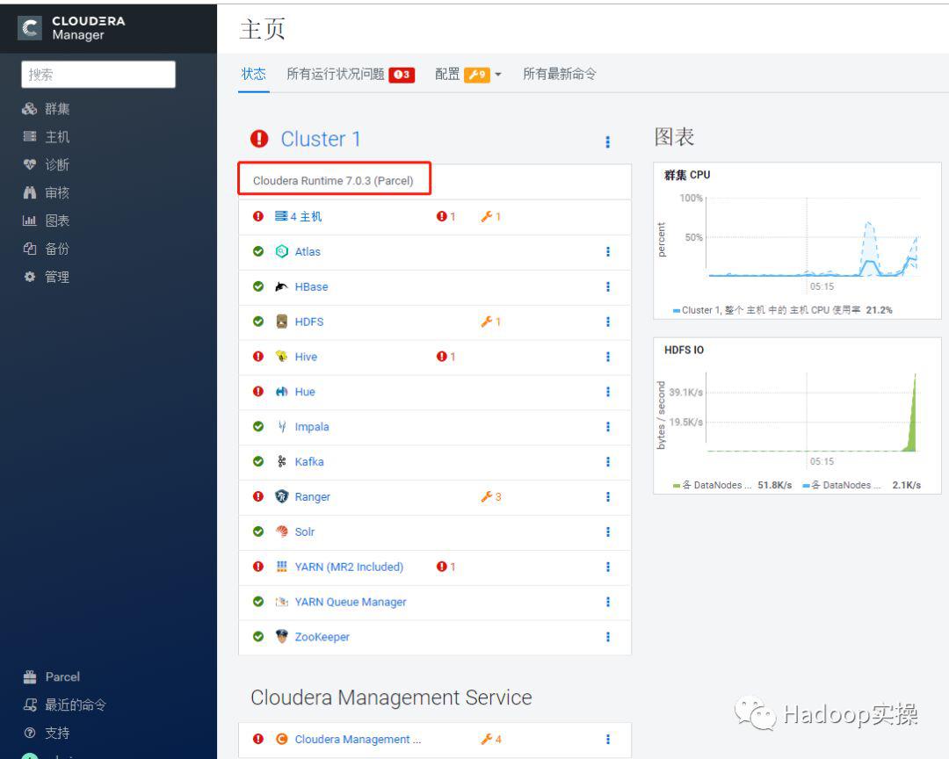Viewport: 949px width, 759px height.
Task: Open the HBase service link
Action: pos(311,286)
